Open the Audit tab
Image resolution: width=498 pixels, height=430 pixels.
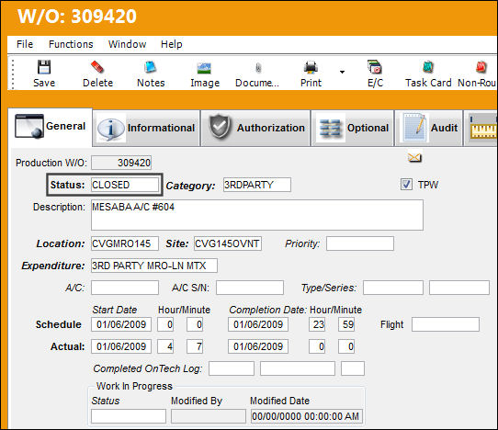(429, 128)
